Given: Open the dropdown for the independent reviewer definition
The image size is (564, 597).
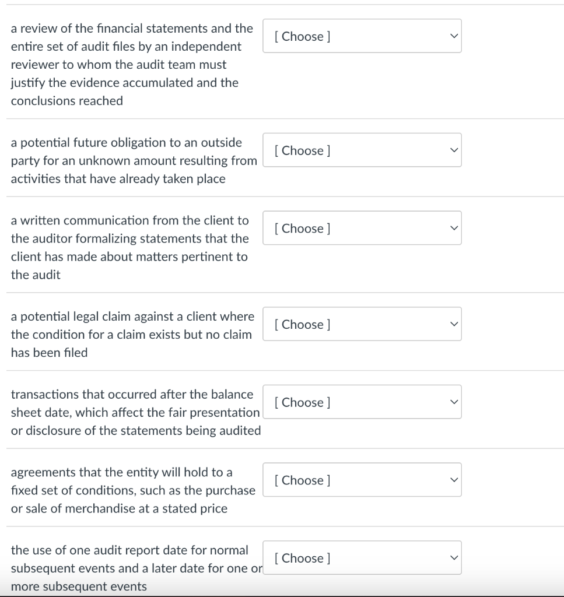Looking at the screenshot, I should pos(362,36).
